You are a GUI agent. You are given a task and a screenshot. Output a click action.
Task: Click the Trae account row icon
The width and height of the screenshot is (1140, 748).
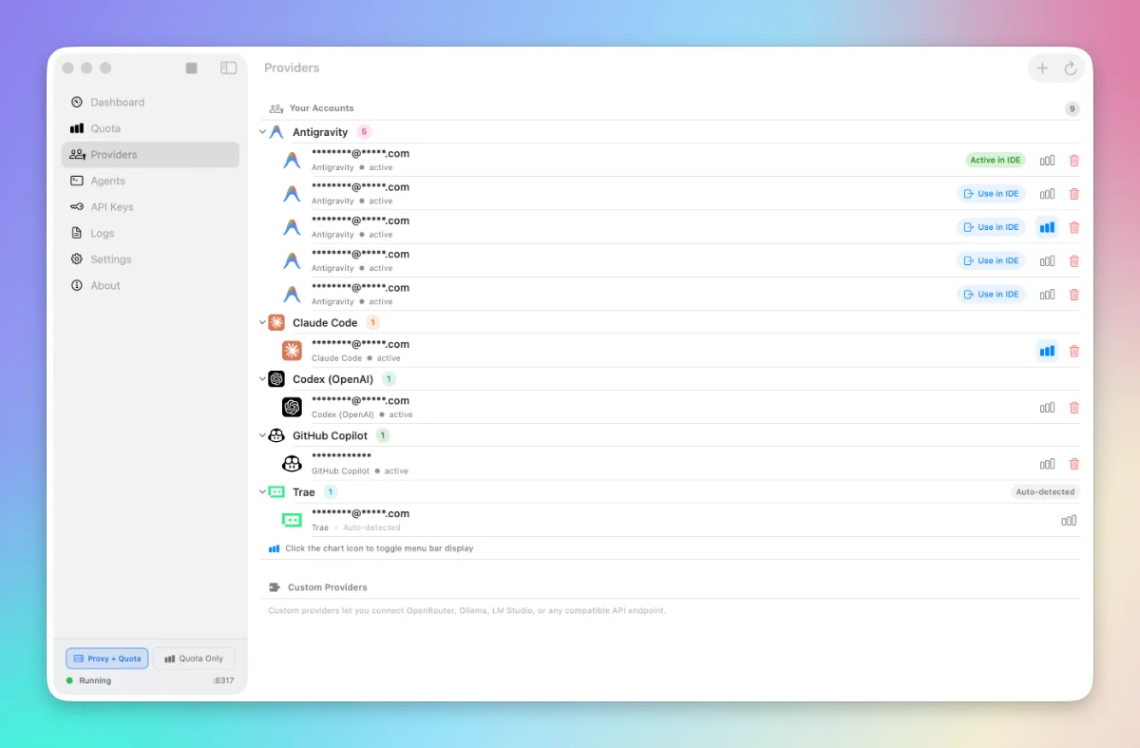click(292, 520)
